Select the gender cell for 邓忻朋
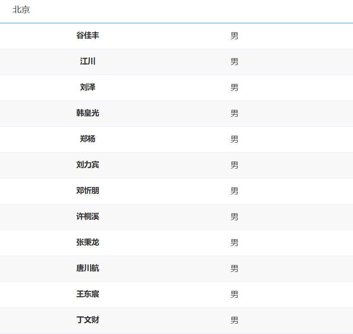353x334 pixels. tap(234, 191)
